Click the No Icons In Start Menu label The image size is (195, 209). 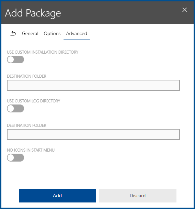click(31, 150)
